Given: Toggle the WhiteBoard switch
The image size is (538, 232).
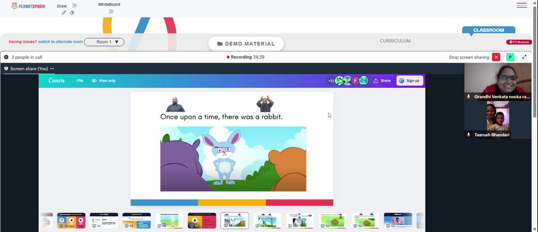Looking at the screenshot, I should [x=109, y=11].
